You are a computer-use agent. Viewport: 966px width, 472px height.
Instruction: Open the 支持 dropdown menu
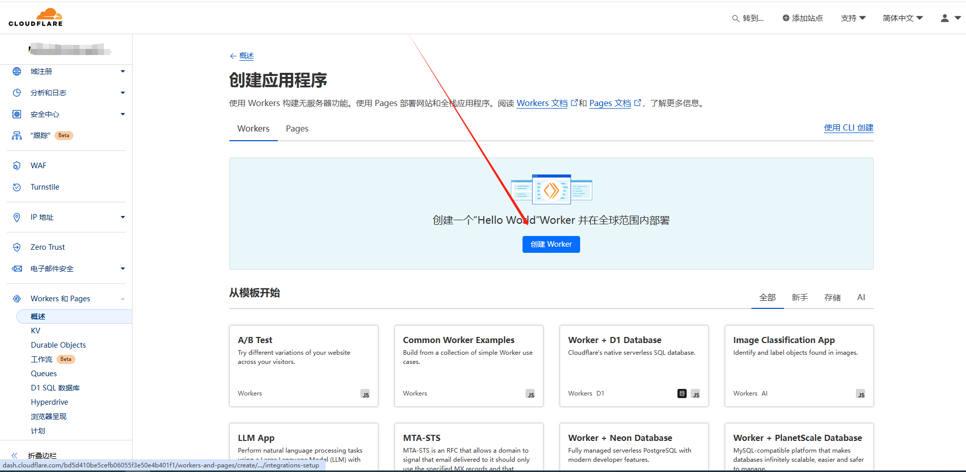[x=853, y=18]
